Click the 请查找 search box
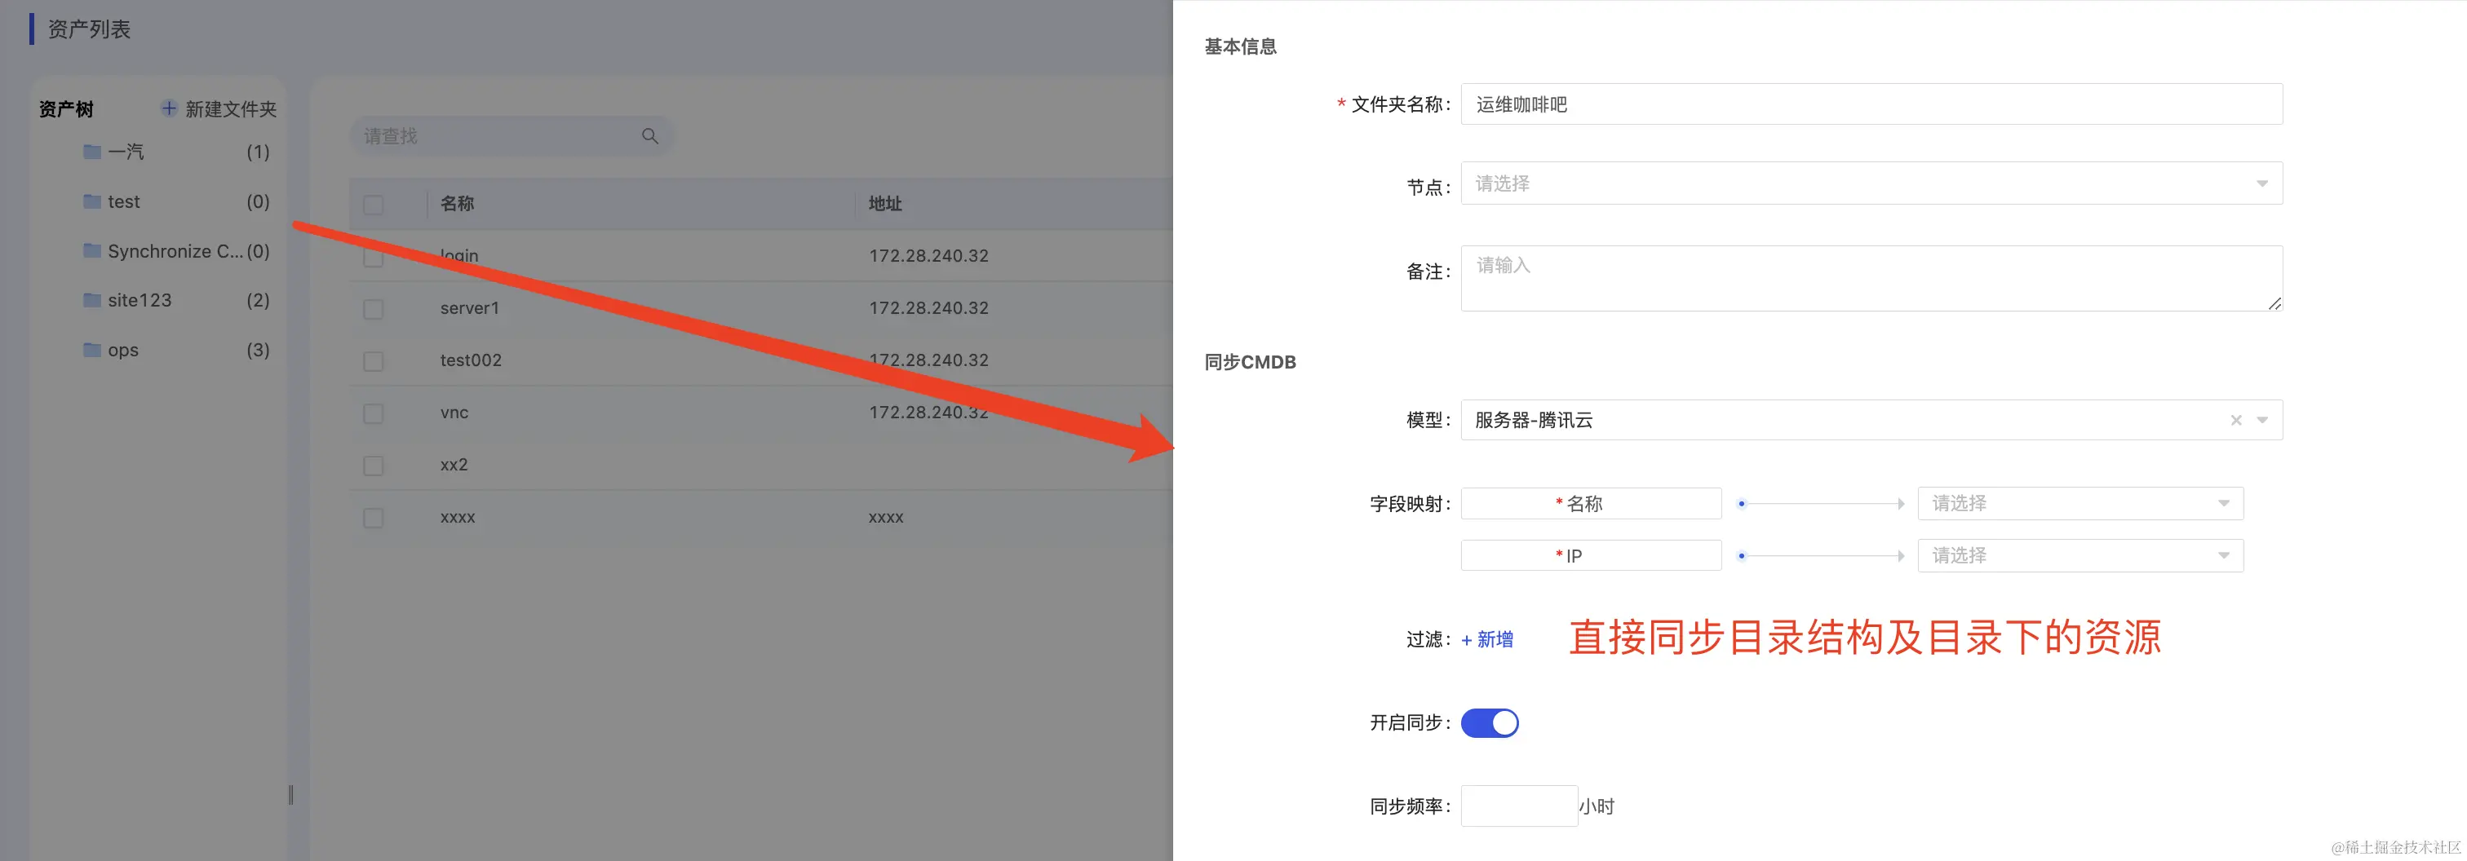This screenshot has width=2467, height=861. pos(512,136)
